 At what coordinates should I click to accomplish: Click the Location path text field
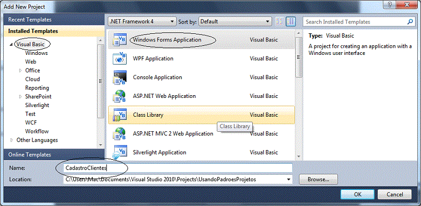(175, 180)
